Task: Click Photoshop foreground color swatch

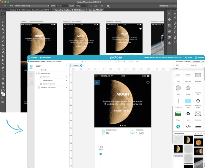Action: pos(2,93)
